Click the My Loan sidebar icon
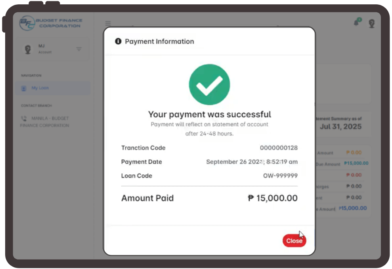392x269 pixels. pyautogui.click(x=24, y=88)
